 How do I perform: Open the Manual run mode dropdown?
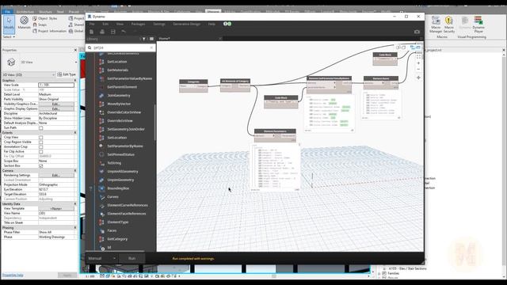[x=102, y=258]
